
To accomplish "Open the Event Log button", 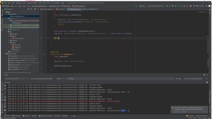I will (x=190, y=116).
